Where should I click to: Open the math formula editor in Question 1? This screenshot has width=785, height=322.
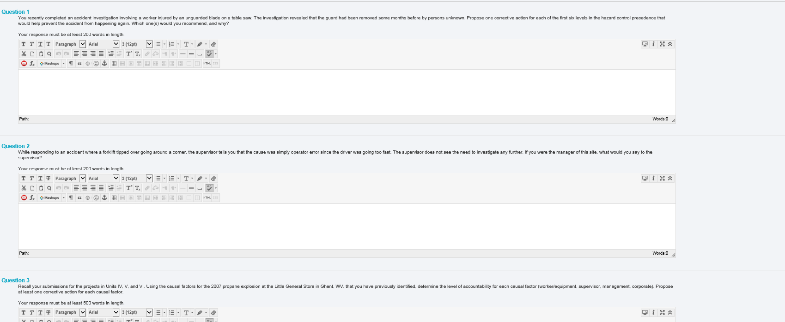pos(32,64)
